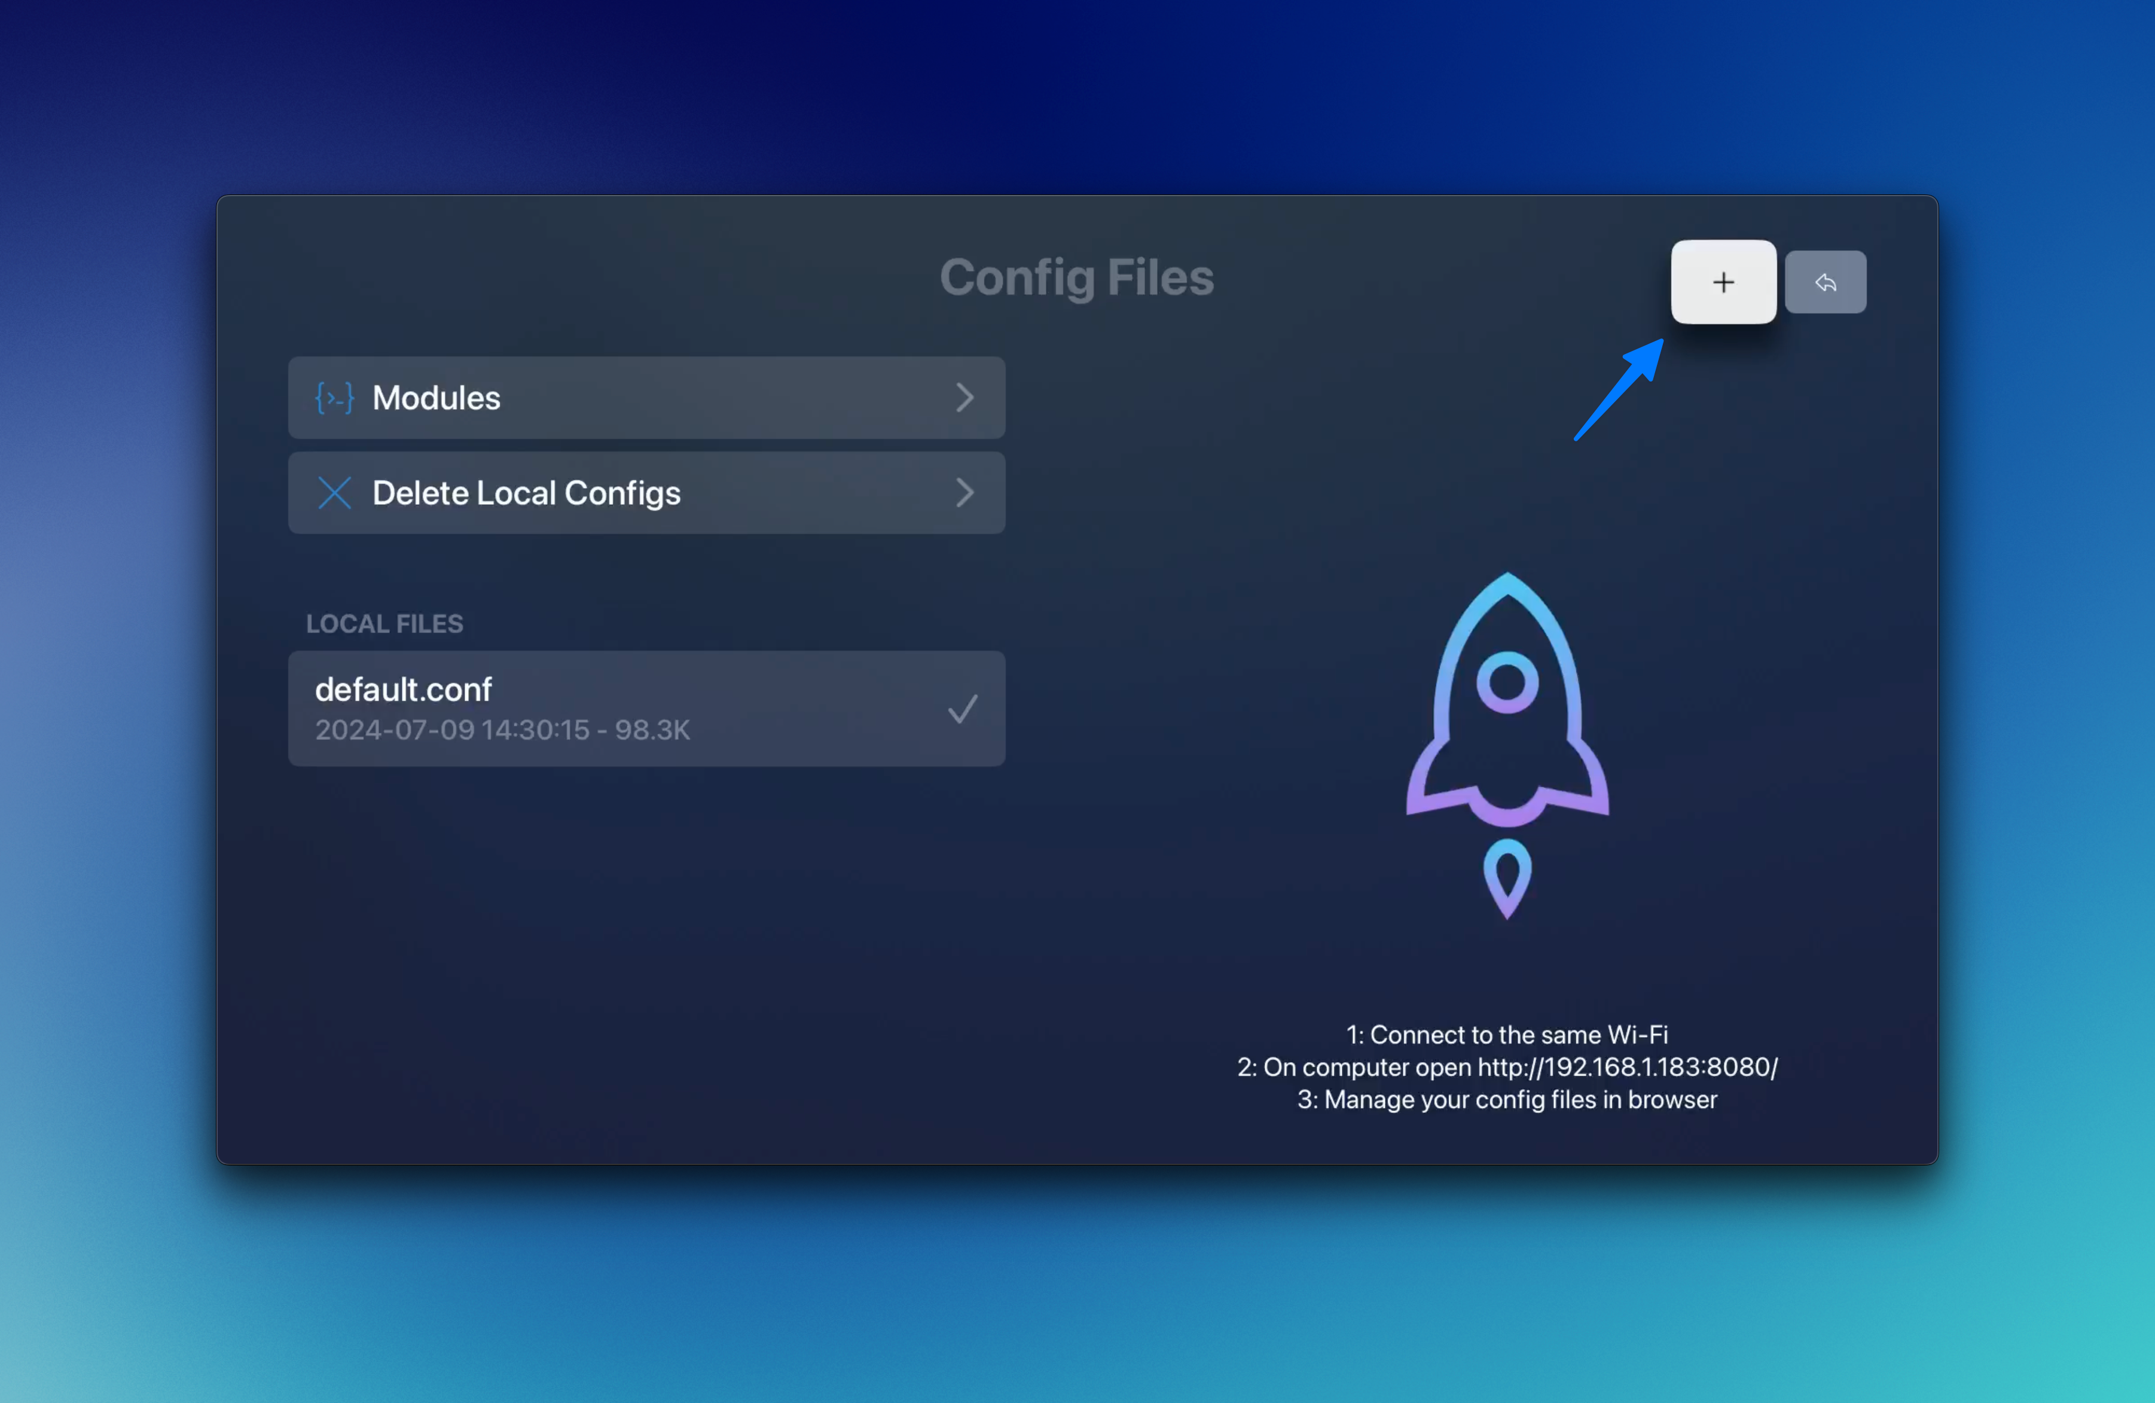
Task: Click the 'On computer open' instruction text
Action: [1368, 1067]
